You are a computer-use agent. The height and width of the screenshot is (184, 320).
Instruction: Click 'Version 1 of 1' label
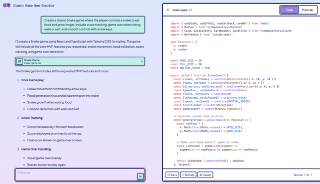tap(302, 175)
